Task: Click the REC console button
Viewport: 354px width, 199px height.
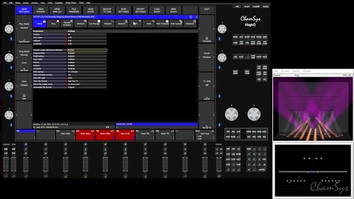Action: point(264,137)
